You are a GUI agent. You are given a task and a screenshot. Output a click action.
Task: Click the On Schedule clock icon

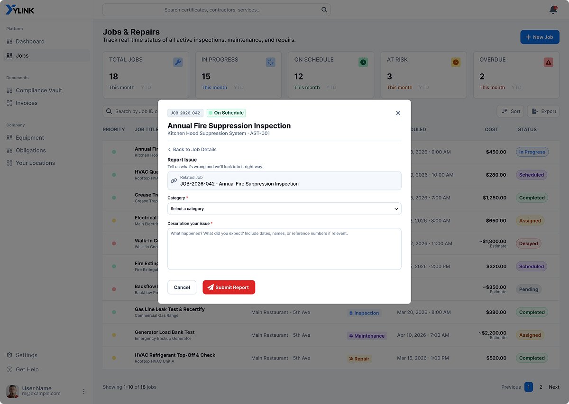(x=363, y=62)
